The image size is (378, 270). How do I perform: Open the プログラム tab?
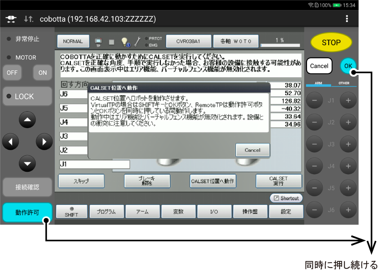[x=106, y=211]
